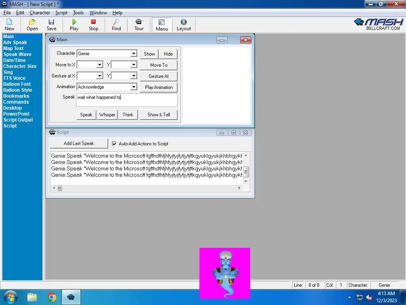Open the File menu
The height and width of the screenshot is (305, 406).
click(x=7, y=13)
